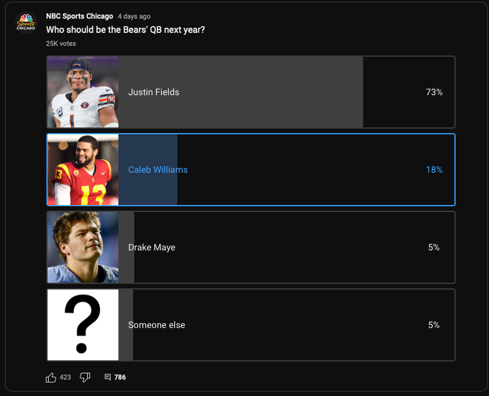Open the '4 days ago' post timestamp

134,16
